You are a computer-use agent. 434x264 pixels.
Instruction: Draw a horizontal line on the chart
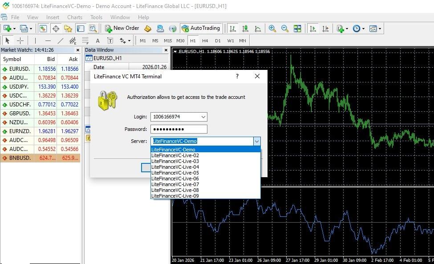click(48, 40)
